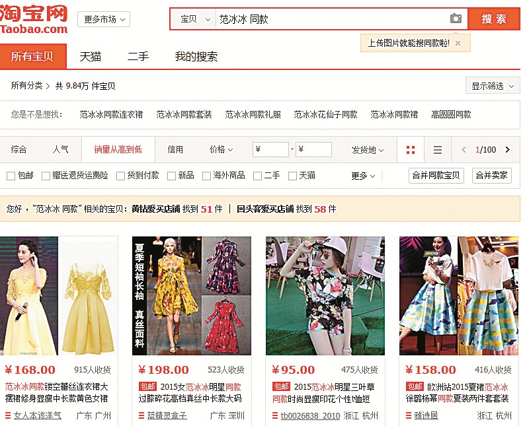This screenshot has height=426, width=527.
Task: Click 合并同款宝贝 button
Action: (x=436, y=175)
